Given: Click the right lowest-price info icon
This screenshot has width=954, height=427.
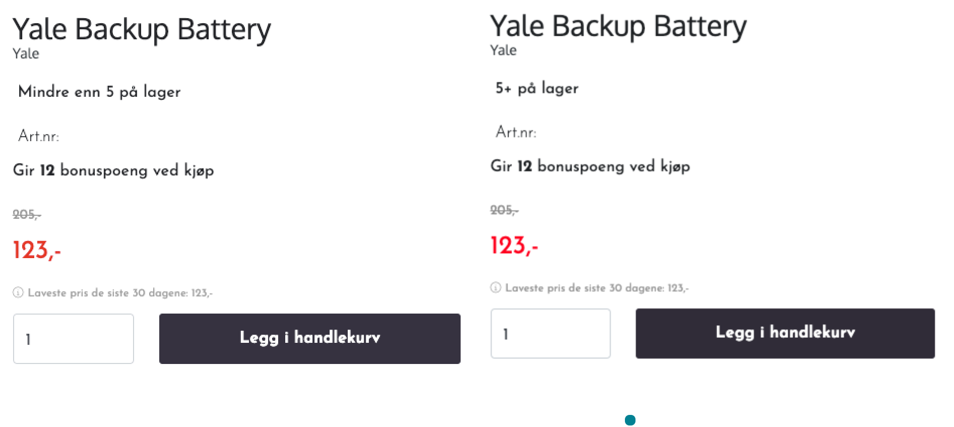Looking at the screenshot, I should [x=495, y=287].
